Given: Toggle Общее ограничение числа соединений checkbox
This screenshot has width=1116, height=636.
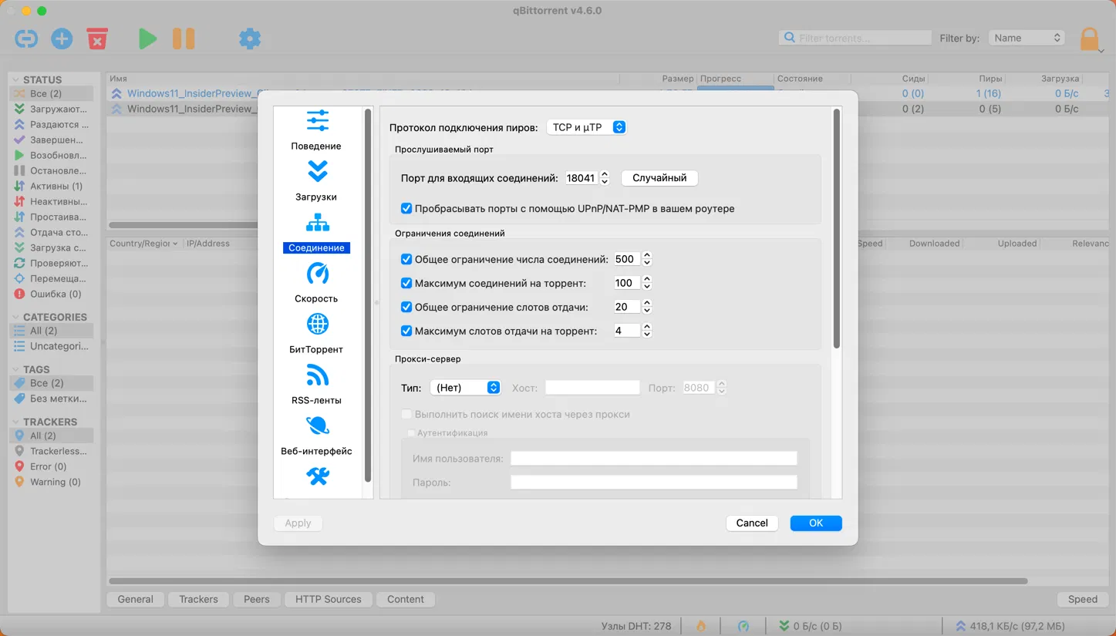Looking at the screenshot, I should click(x=406, y=259).
